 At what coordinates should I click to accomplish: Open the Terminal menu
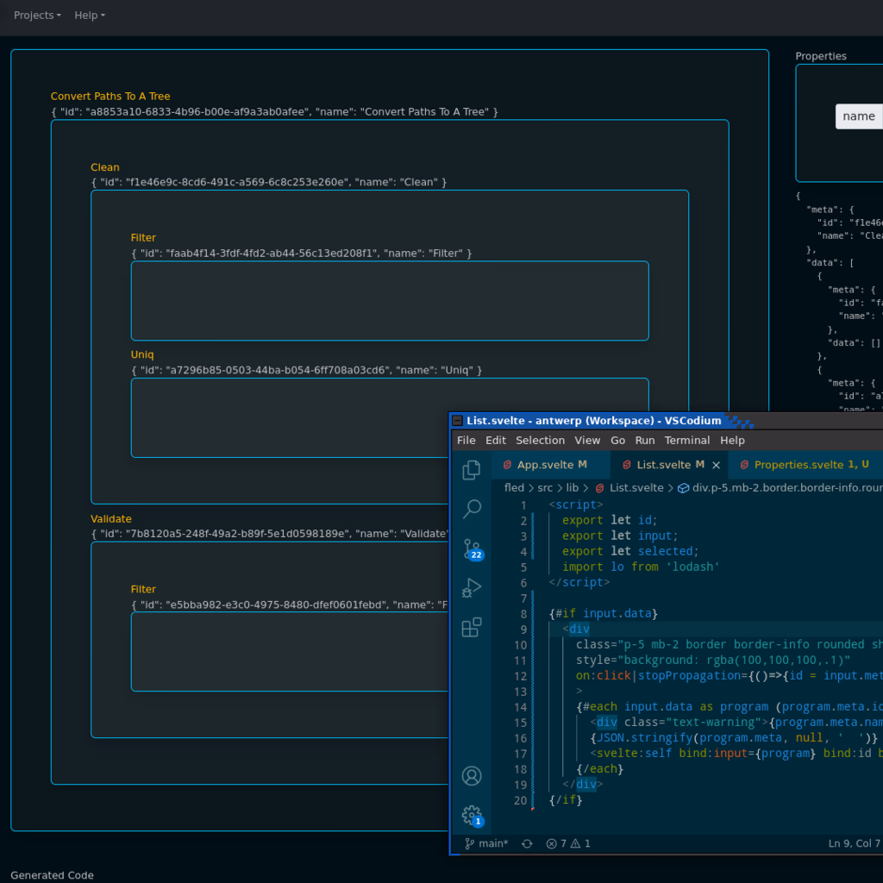click(x=687, y=441)
